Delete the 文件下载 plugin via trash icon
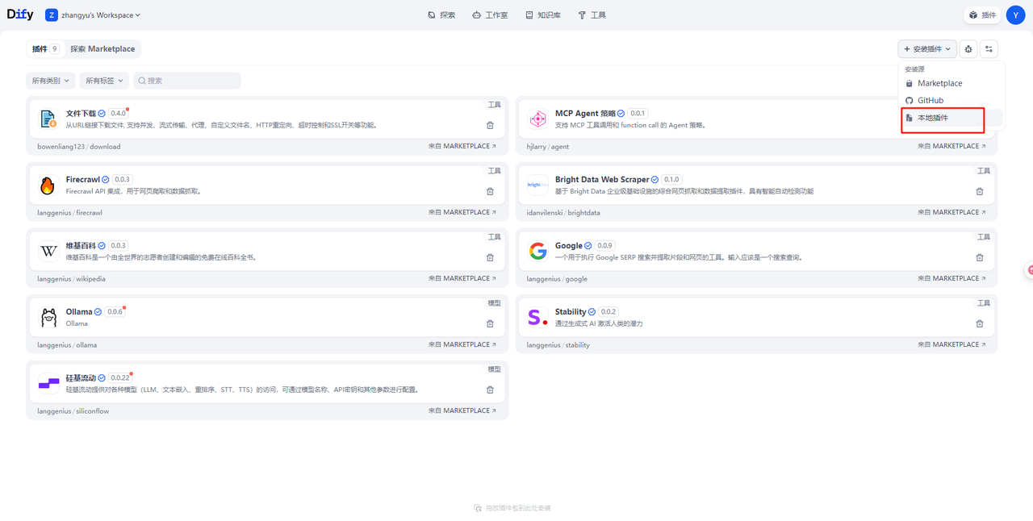Image resolution: width=1033 pixels, height=521 pixels. (x=490, y=125)
